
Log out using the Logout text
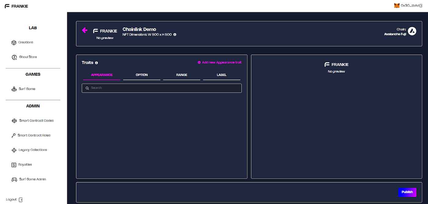tap(11, 199)
